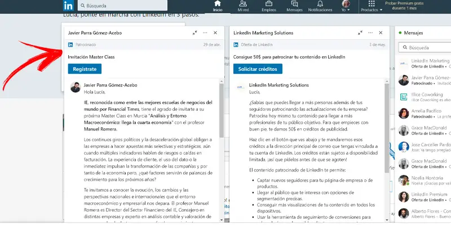Click Noelia Hontoria's avatar
Image resolution: width=451 pixels, height=225 pixels.
tap(404, 180)
